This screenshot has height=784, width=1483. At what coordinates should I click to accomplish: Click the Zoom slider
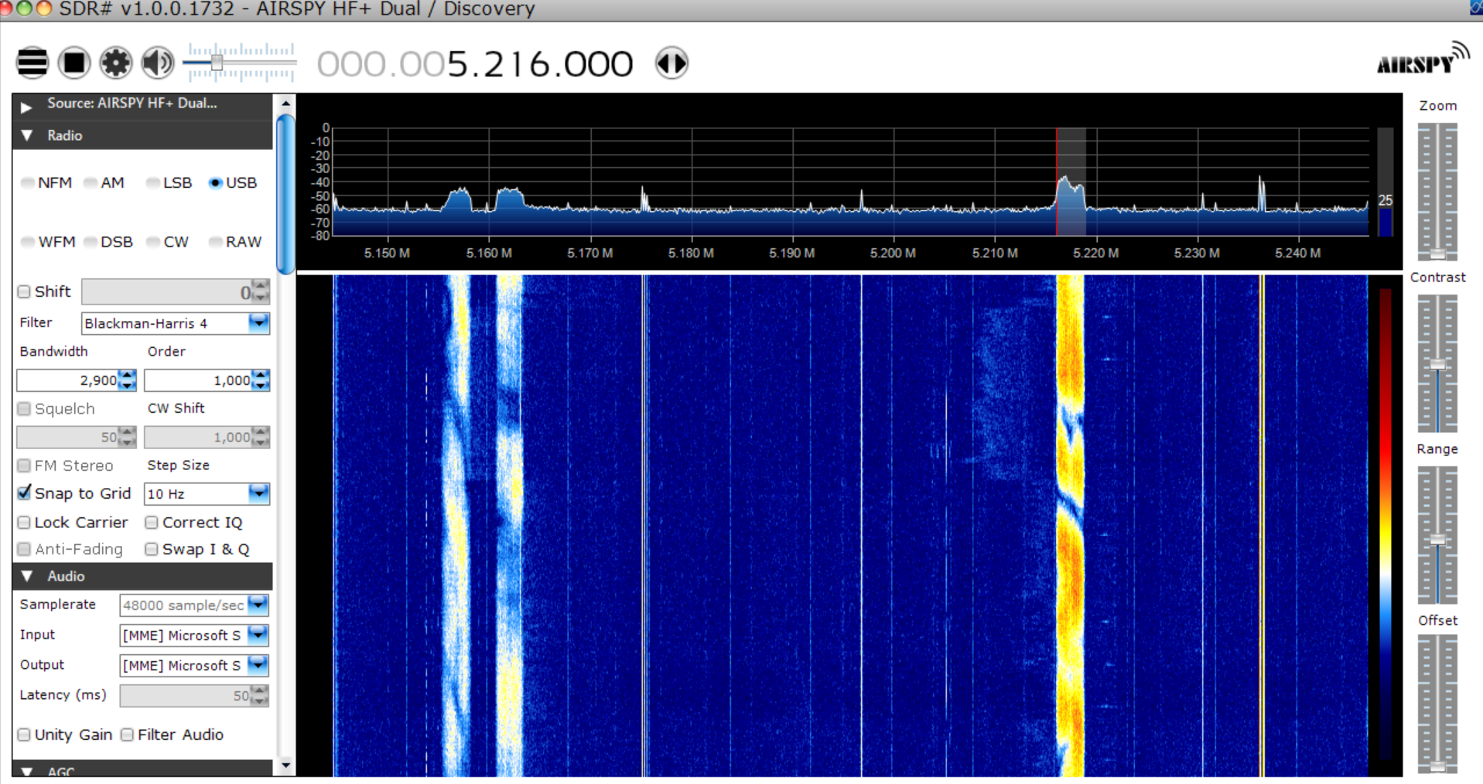coord(1437,192)
